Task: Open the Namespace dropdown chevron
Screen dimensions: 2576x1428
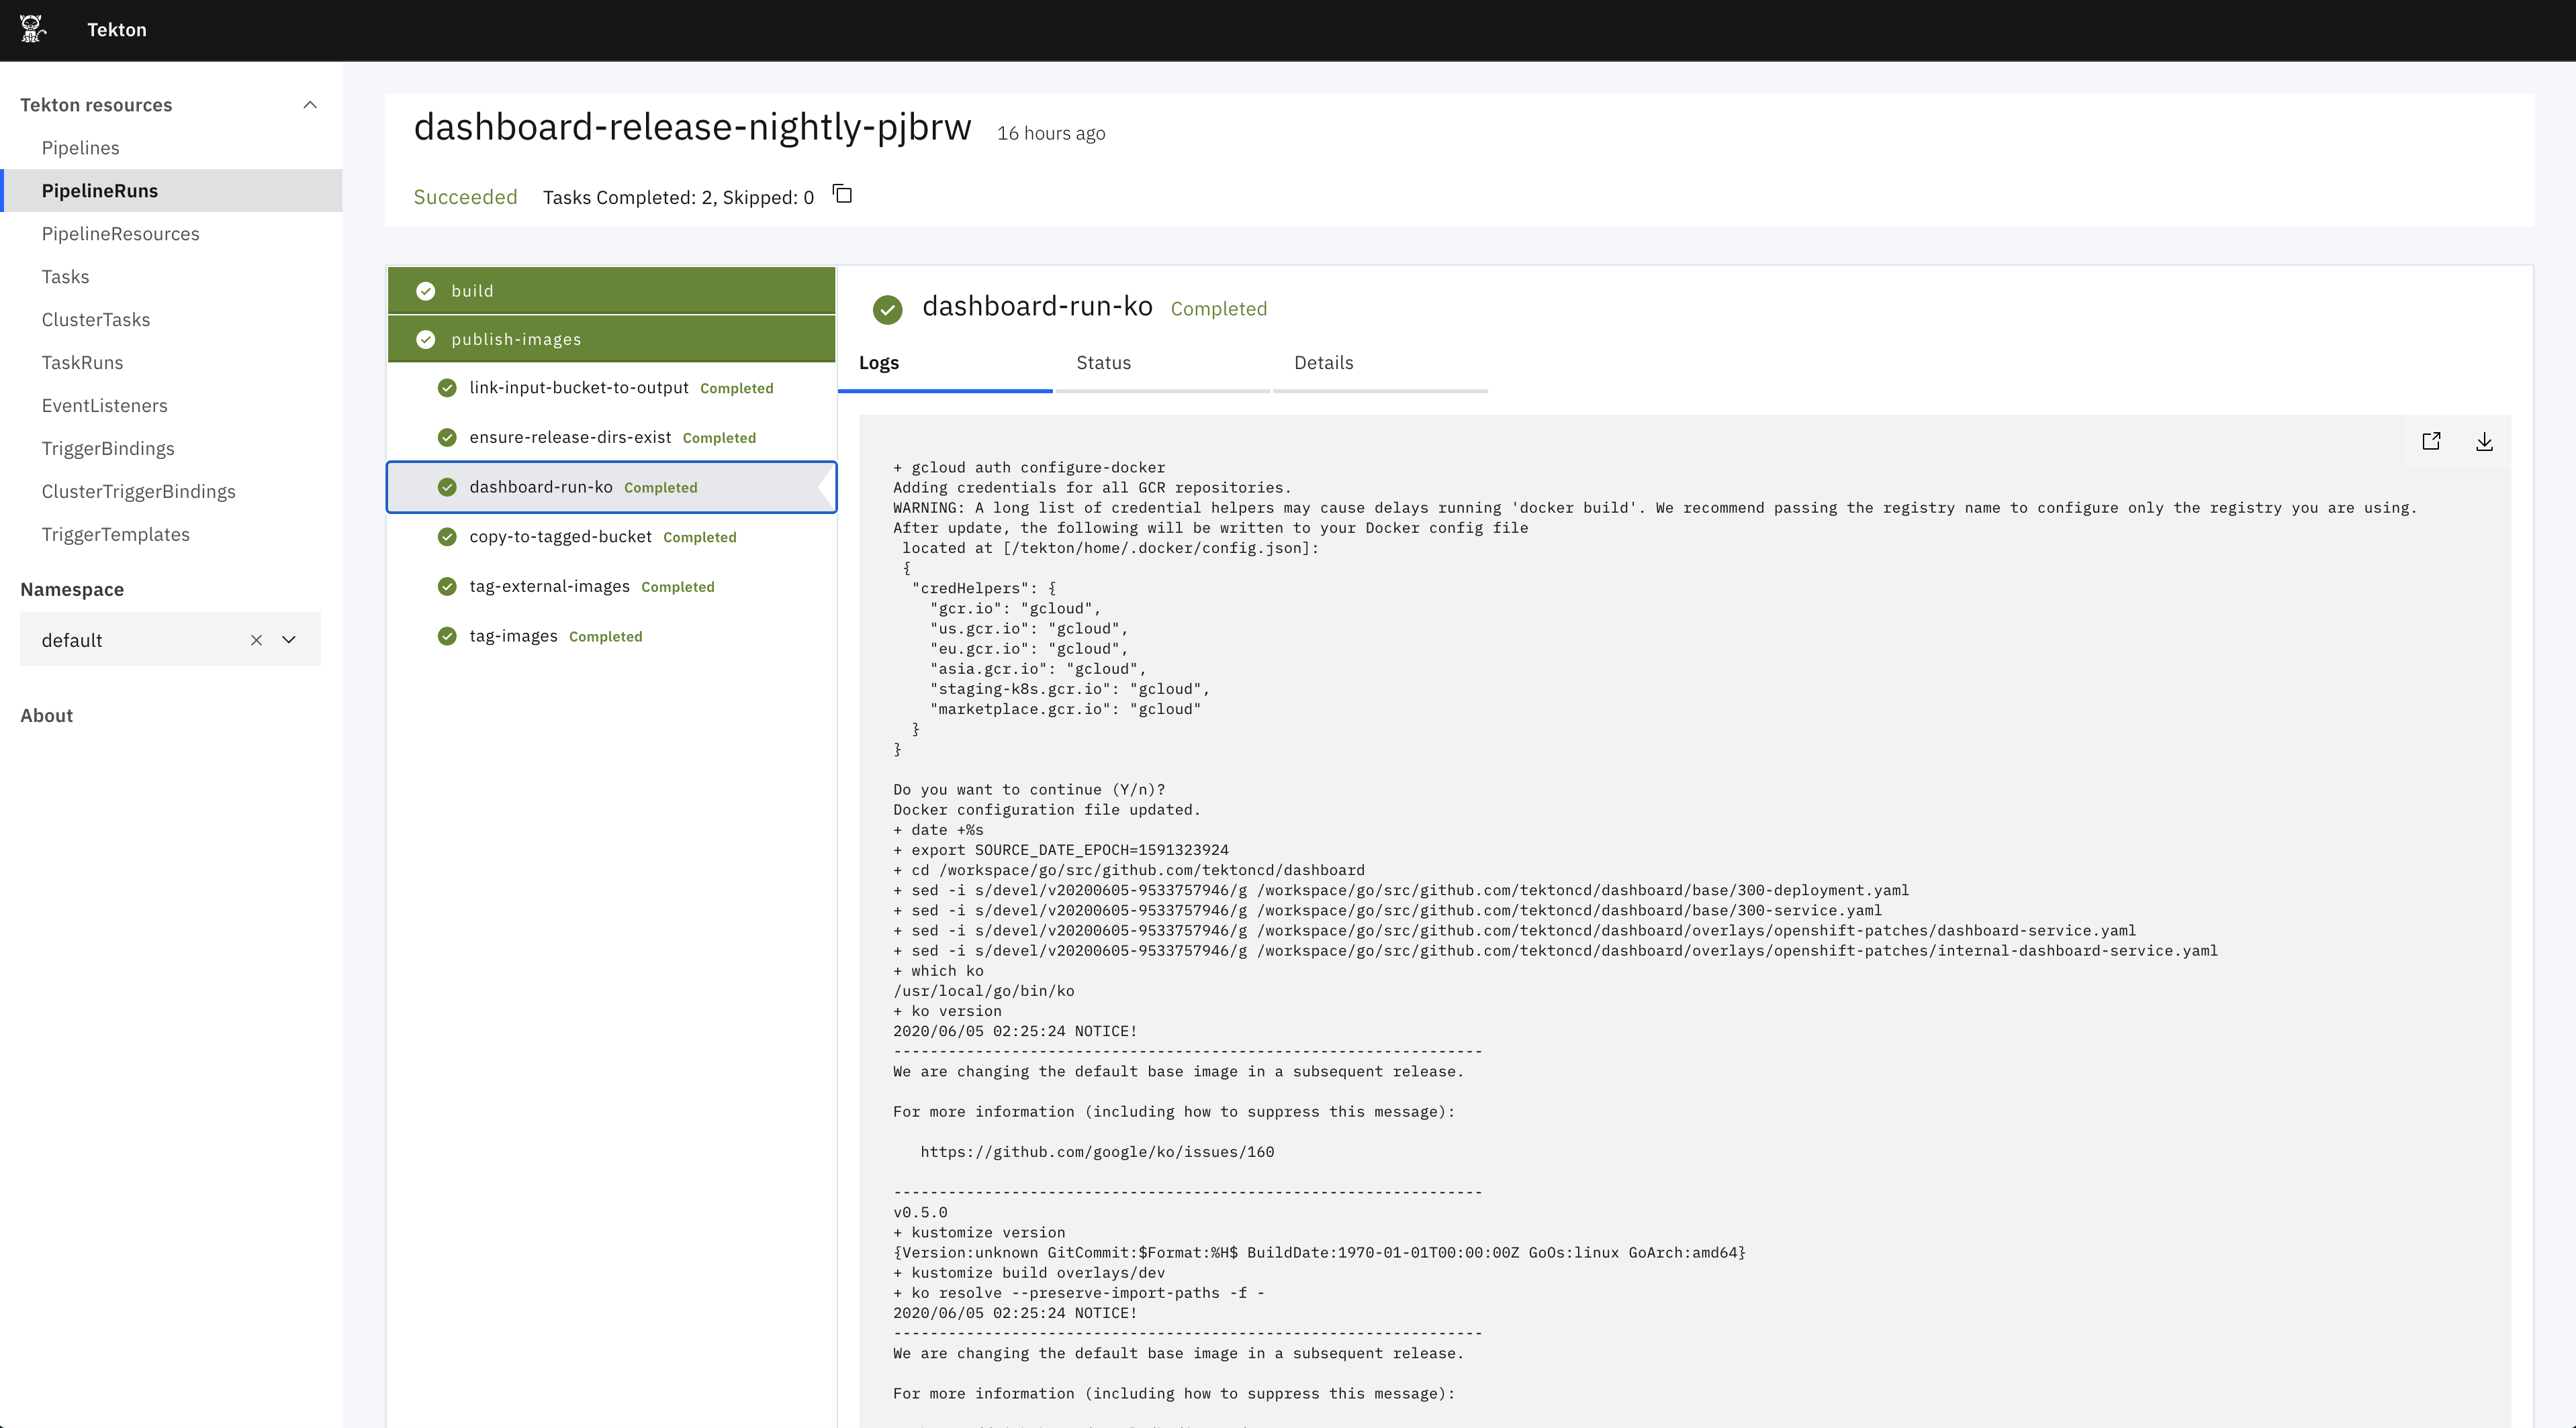Action: [289, 641]
